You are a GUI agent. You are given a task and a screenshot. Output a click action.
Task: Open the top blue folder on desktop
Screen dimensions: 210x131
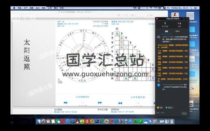click(192, 30)
